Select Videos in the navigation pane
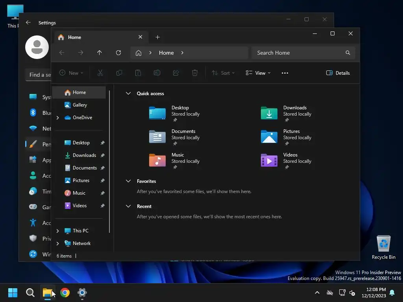 [79, 206]
